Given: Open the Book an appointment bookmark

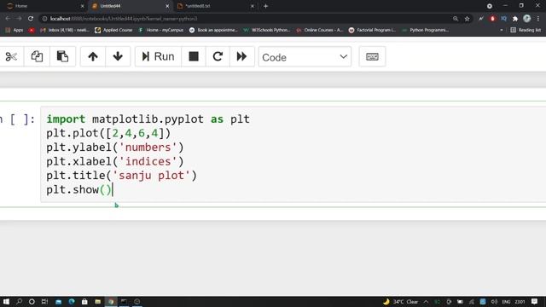Looking at the screenshot, I should coord(213,31).
